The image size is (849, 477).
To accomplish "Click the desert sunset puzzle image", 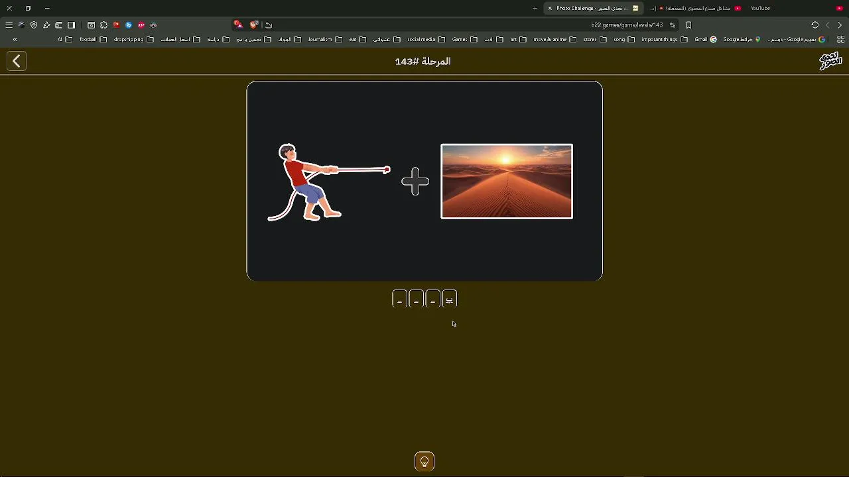I will pos(507,182).
